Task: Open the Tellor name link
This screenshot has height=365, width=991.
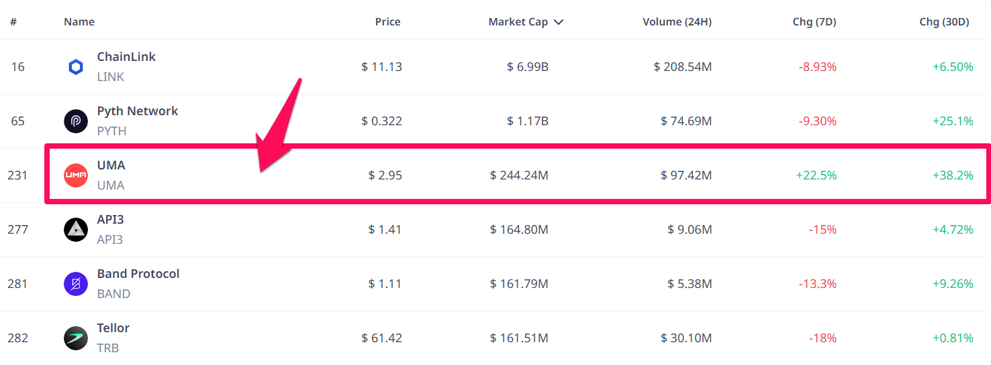Action: [x=113, y=328]
